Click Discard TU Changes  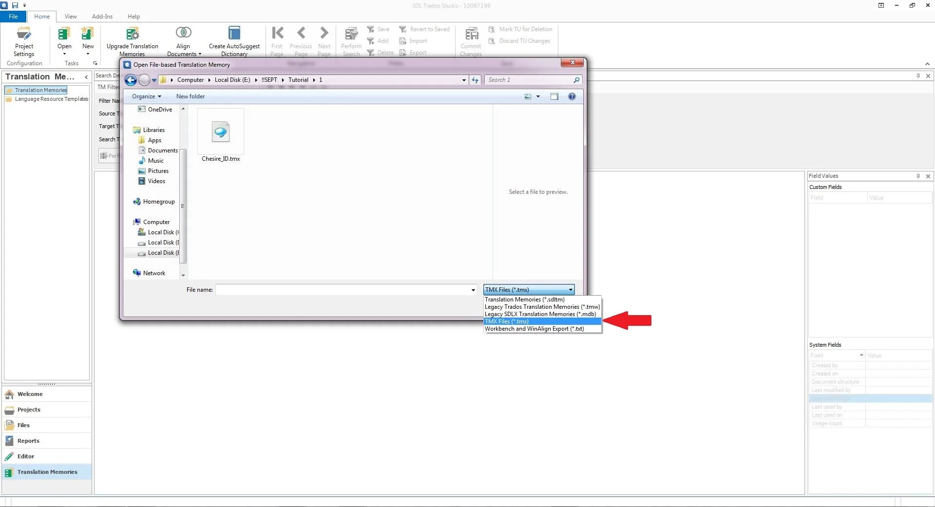click(519, 41)
